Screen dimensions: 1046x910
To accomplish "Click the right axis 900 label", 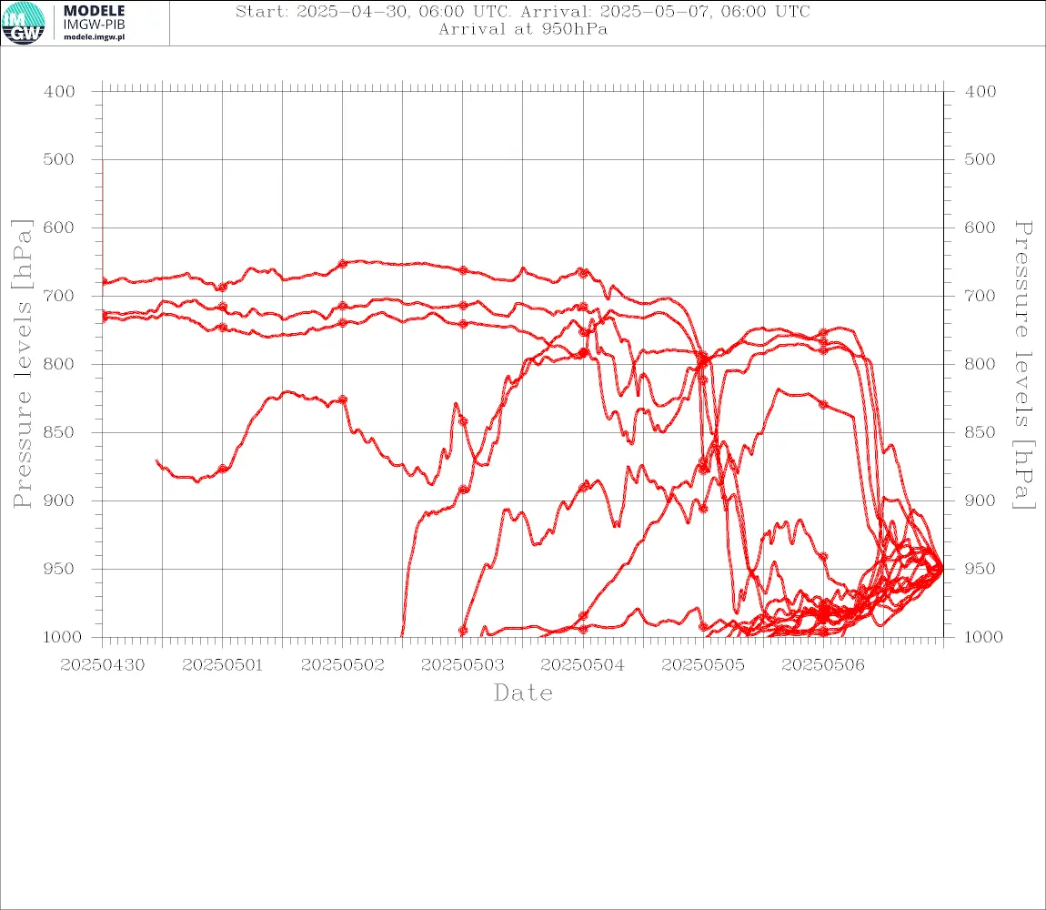I will point(981,500).
